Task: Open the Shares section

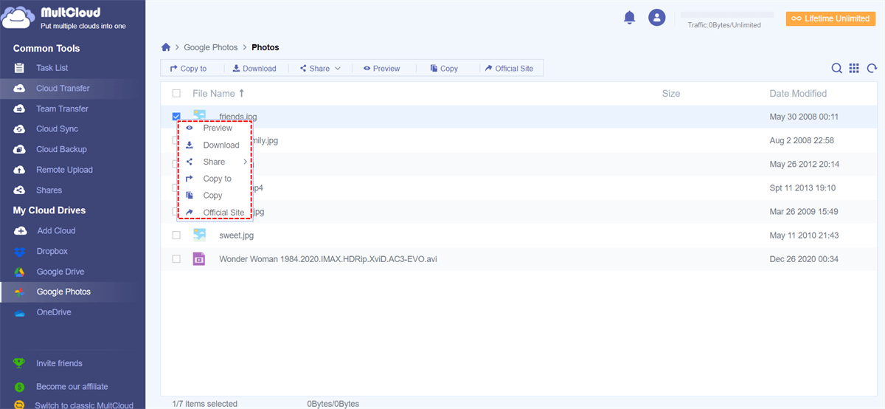Action: (x=49, y=190)
